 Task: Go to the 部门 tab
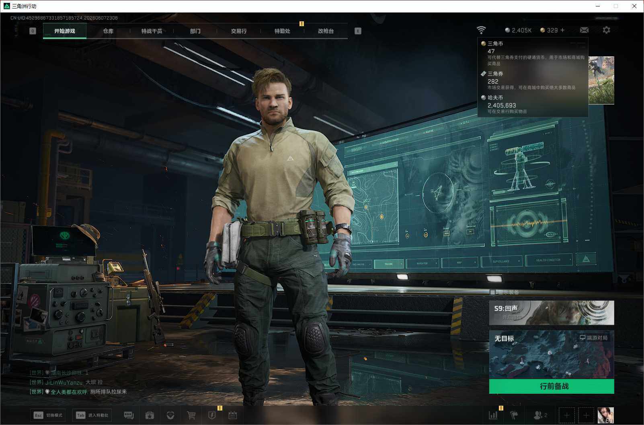click(x=195, y=31)
